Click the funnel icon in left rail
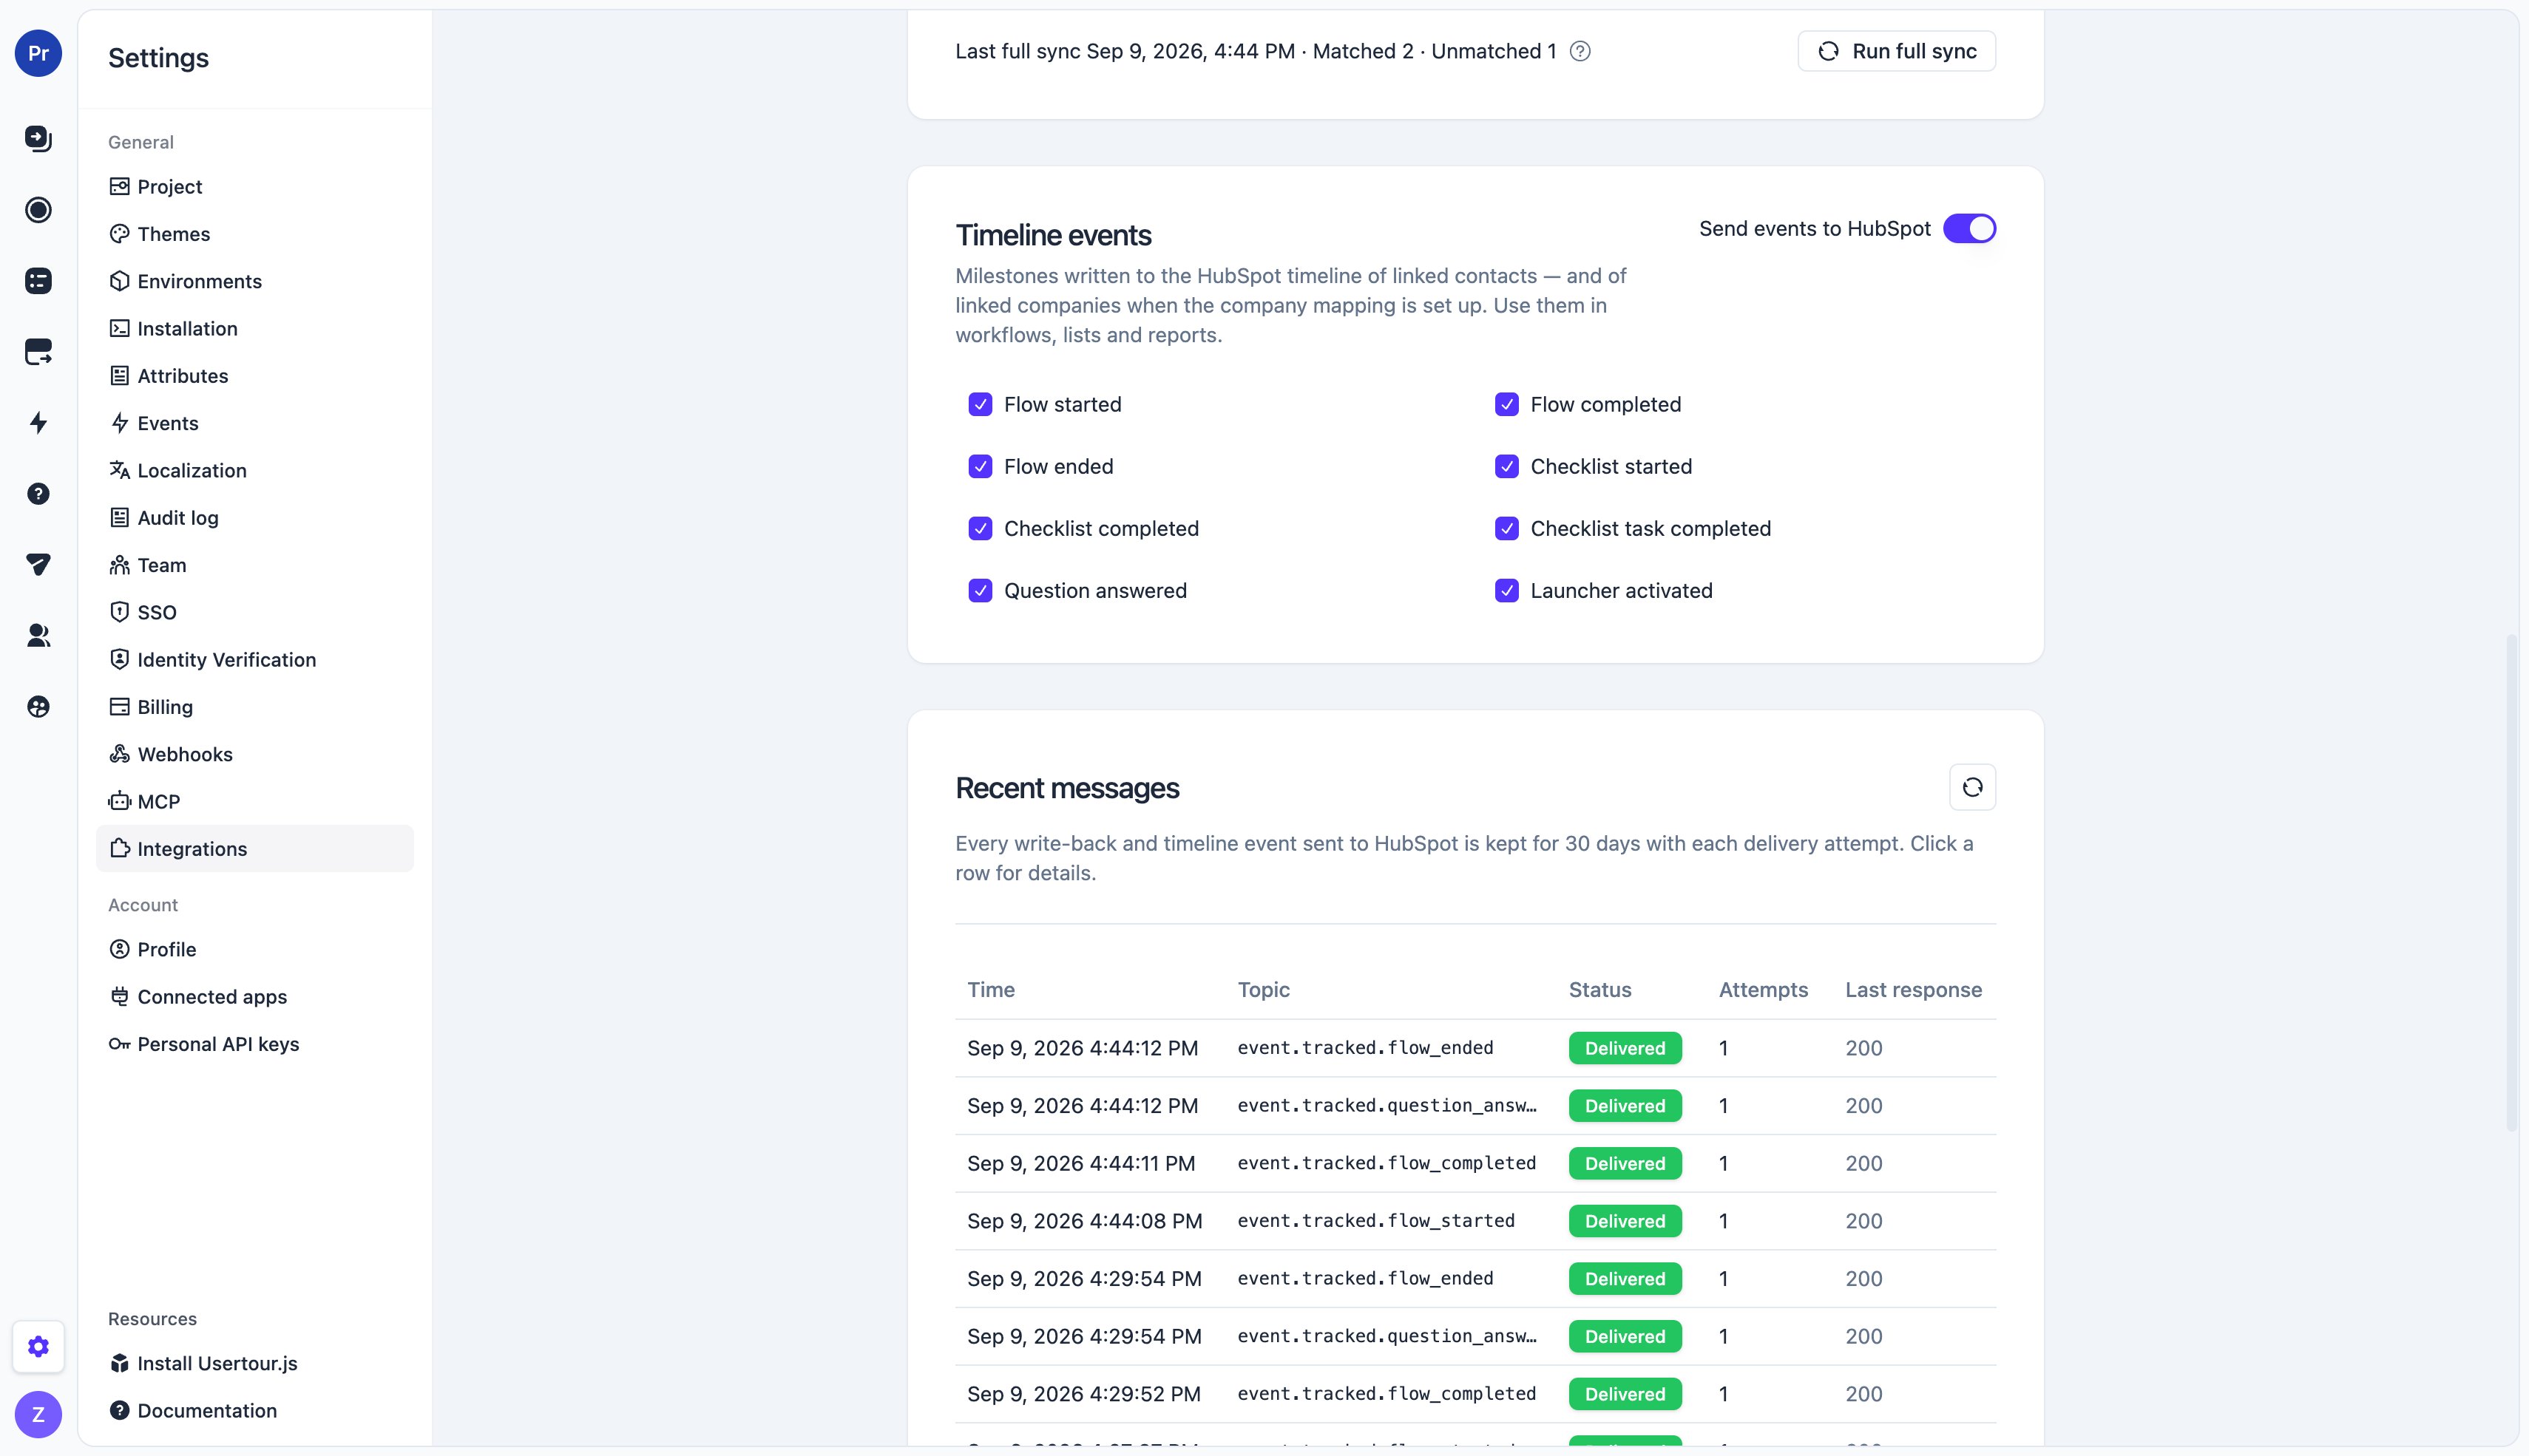 point(38,565)
